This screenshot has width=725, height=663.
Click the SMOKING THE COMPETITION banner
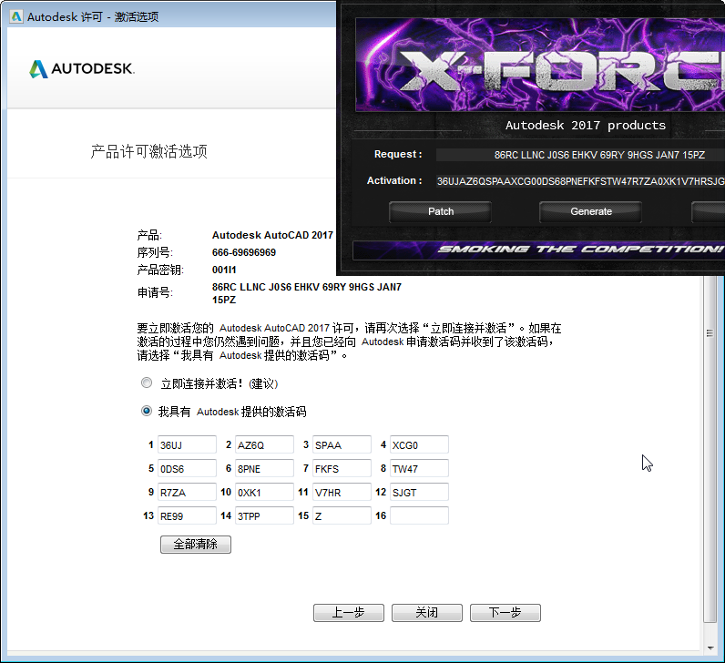point(538,250)
